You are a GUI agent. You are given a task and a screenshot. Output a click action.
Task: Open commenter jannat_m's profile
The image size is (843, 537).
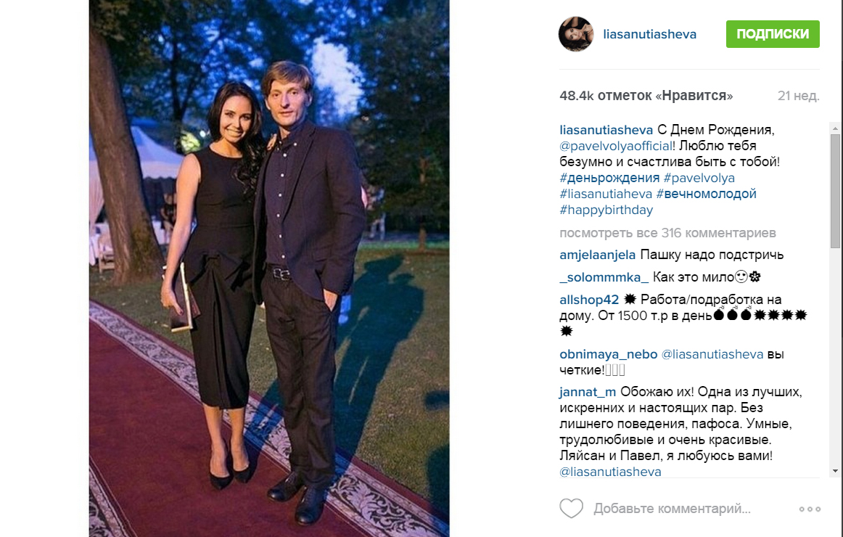pyautogui.click(x=588, y=393)
